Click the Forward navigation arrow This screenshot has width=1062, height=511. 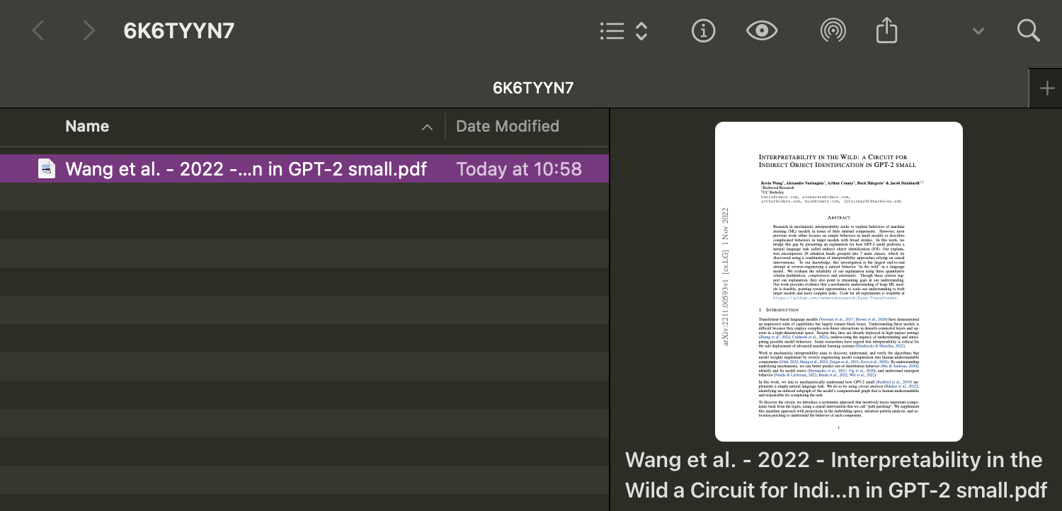(88, 31)
